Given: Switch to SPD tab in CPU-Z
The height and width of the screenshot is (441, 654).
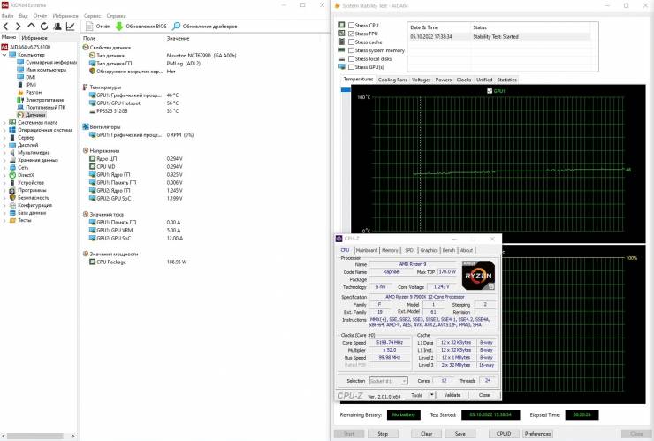Looking at the screenshot, I should click(x=409, y=250).
